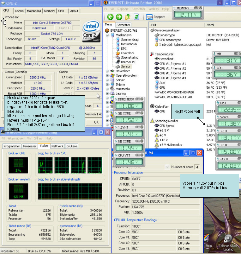The width and height of the screenshot is (241, 254).
Task: Select the Overclock flame icon item
Action: 118,53
